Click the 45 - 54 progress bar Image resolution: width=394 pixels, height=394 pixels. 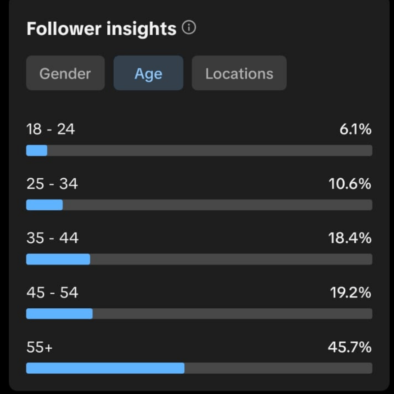coord(199,314)
